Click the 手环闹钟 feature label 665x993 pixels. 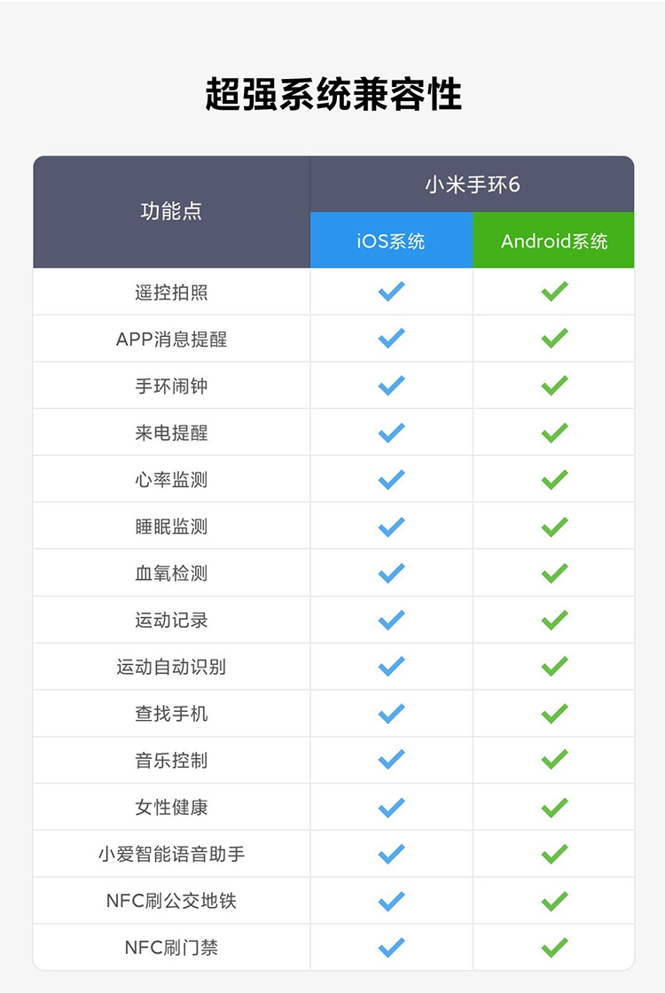pos(171,387)
